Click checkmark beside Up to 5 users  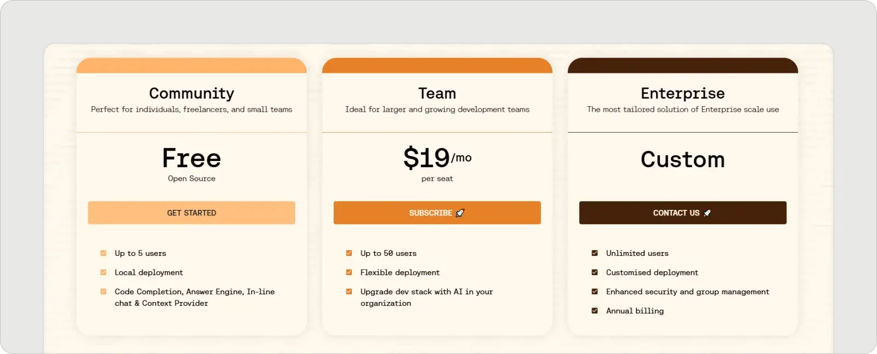[x=103, y=253]
